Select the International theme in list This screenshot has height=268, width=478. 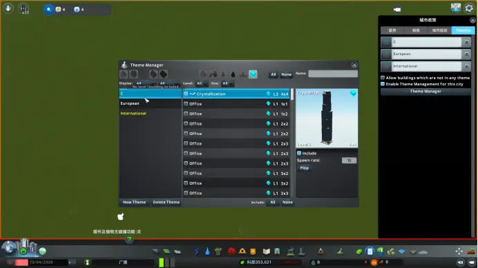click(151, 113)
